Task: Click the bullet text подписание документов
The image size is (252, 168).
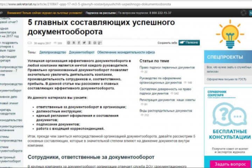Action: coord(58,124)
